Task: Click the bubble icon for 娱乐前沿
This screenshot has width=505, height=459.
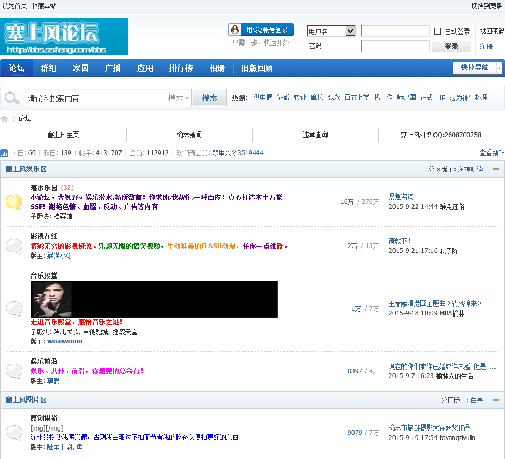Action: pyautogui.click(x=14, y=371)
